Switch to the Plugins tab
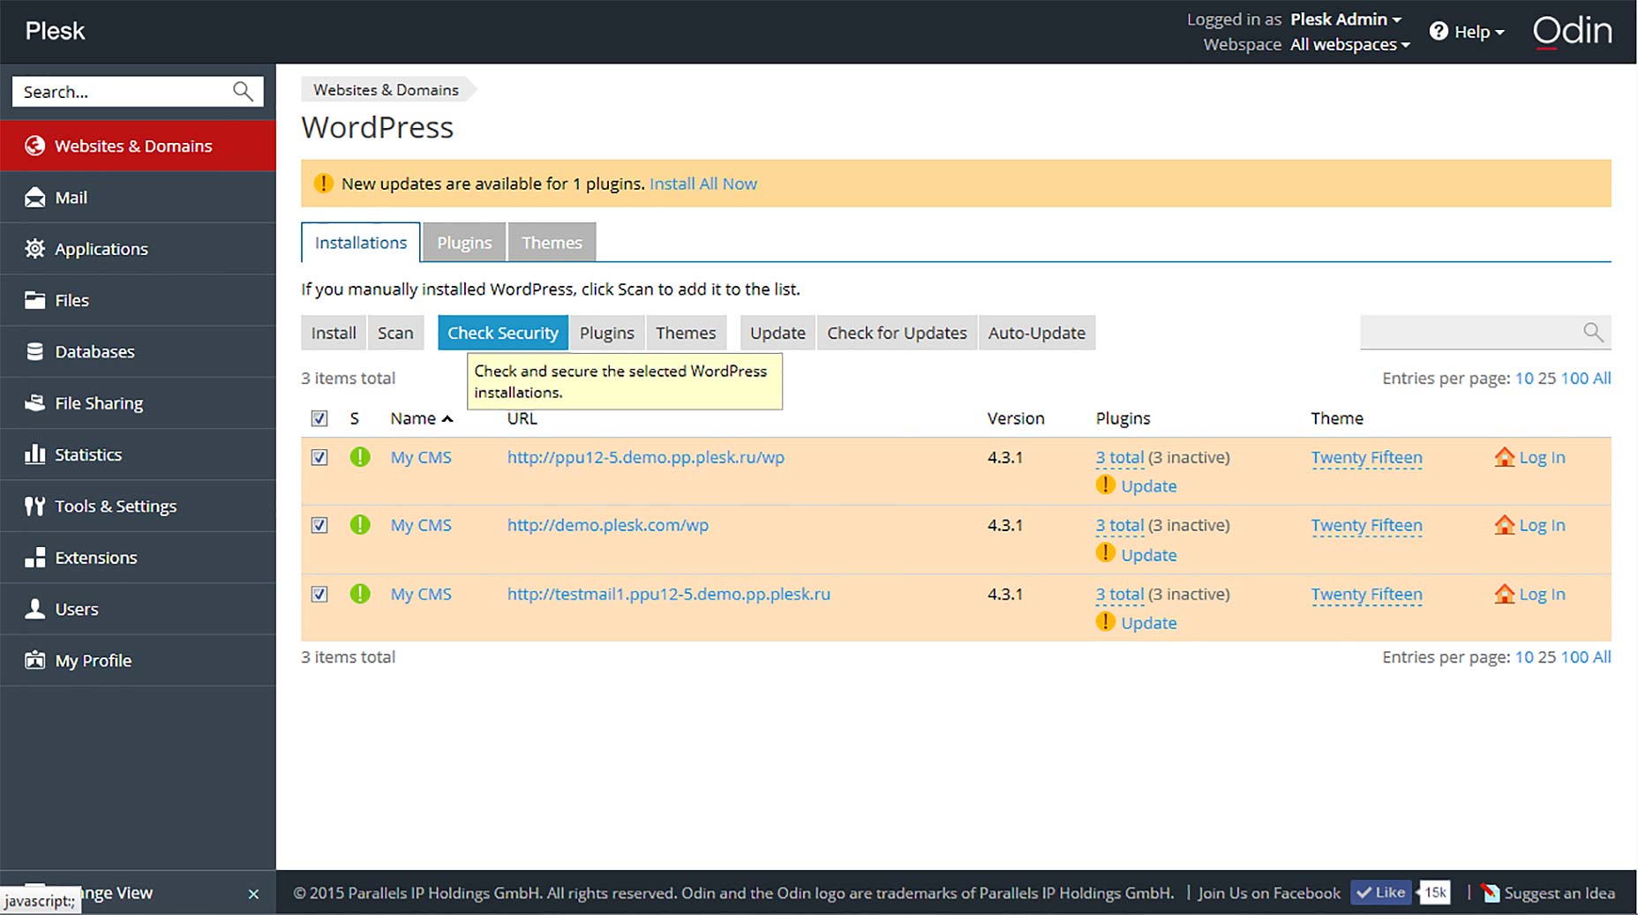 tap(464, 243)
